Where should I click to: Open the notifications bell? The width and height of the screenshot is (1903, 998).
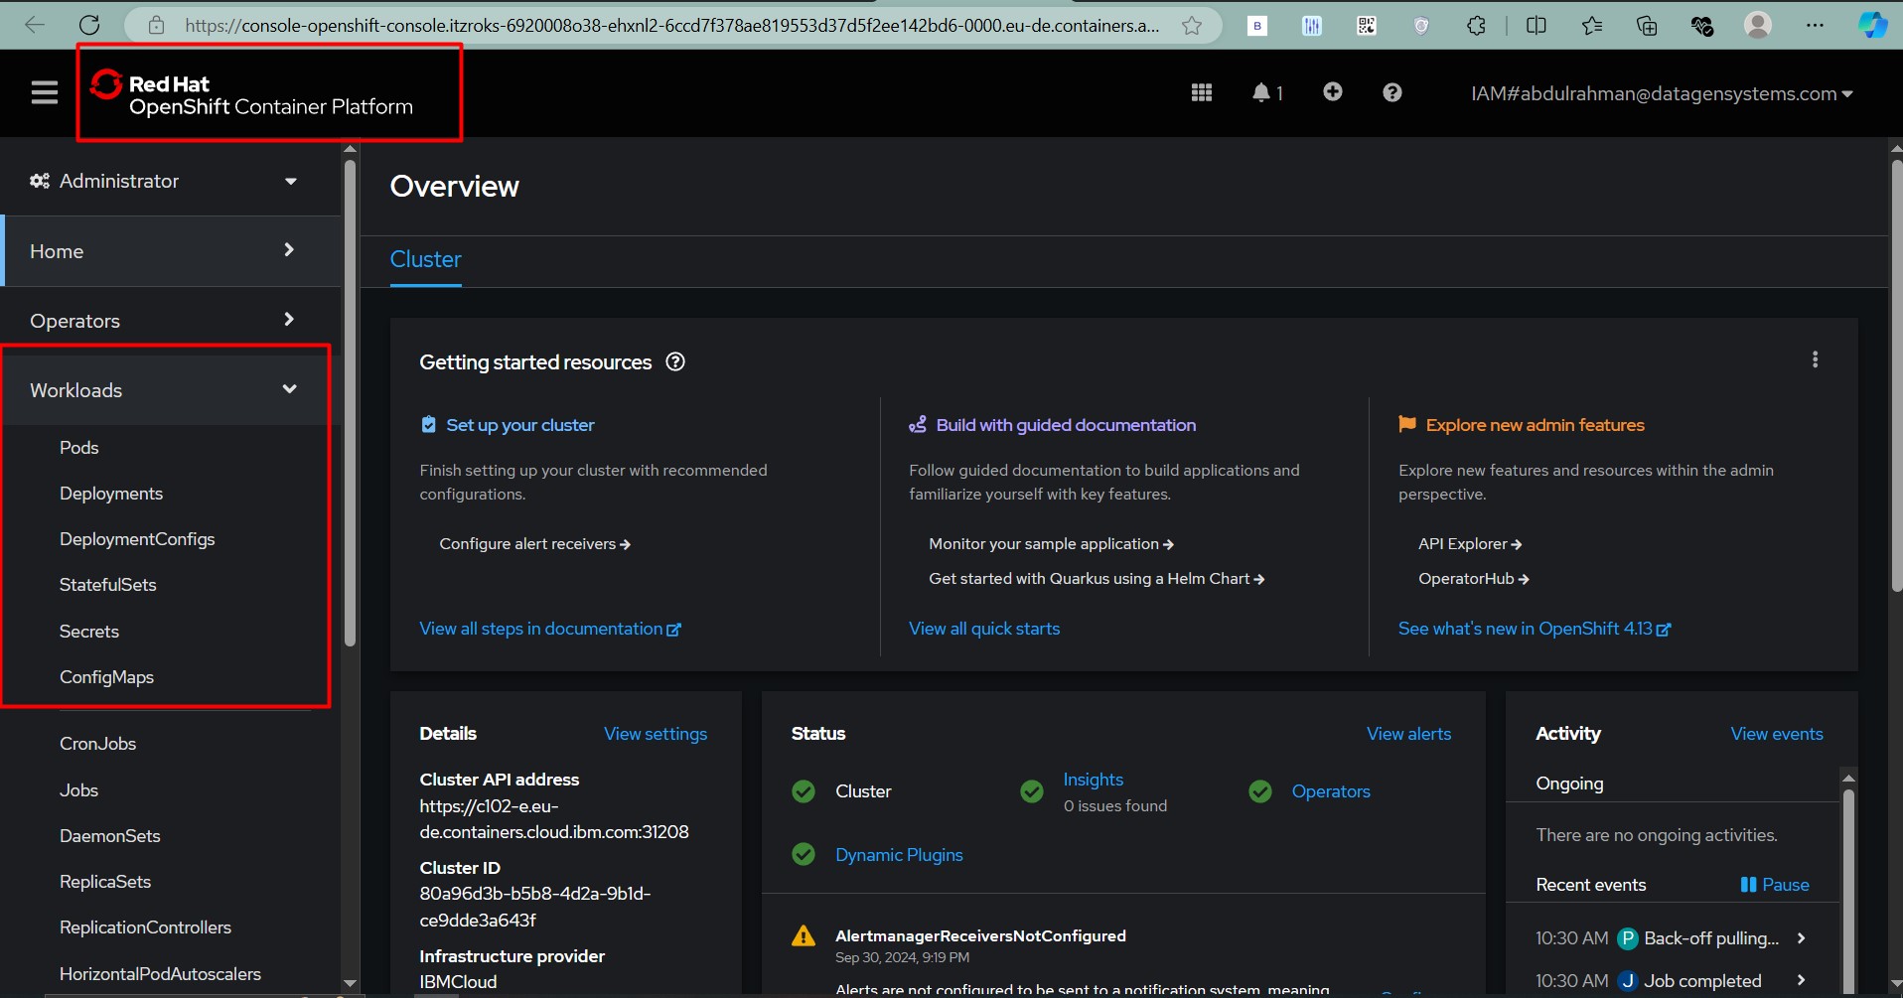(1266, 92)
